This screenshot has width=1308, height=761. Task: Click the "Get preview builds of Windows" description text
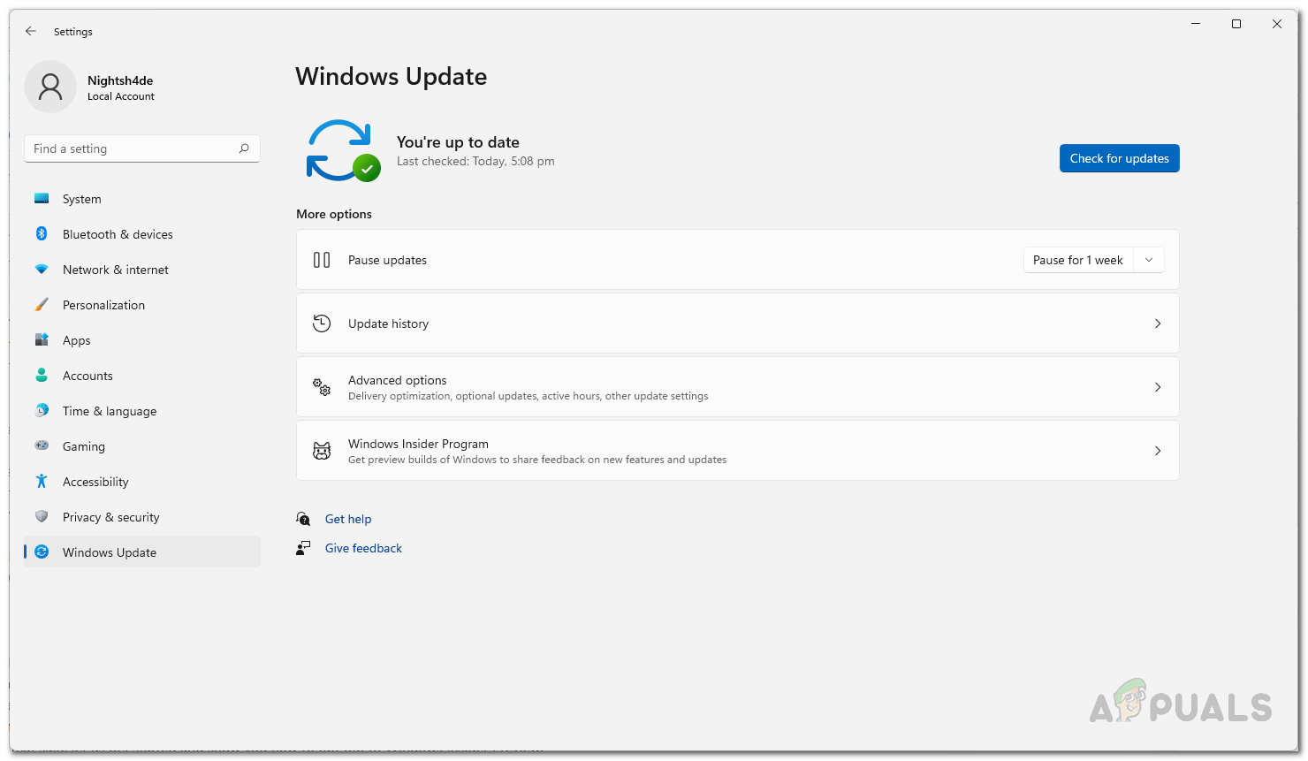coord(537,460)
